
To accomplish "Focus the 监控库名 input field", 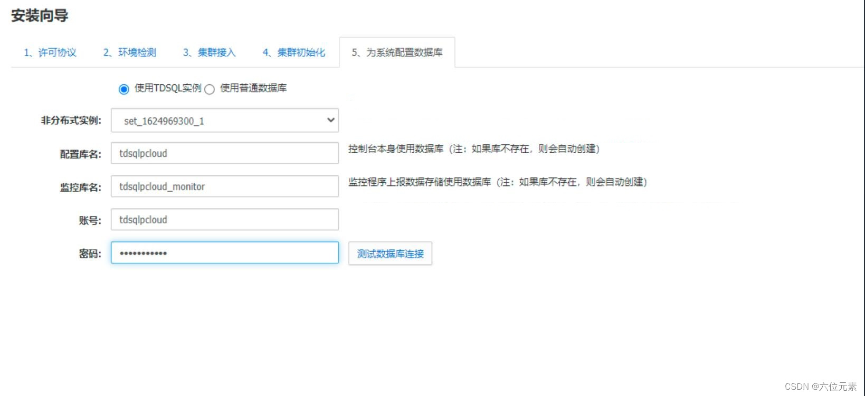I will click(225, 186).
